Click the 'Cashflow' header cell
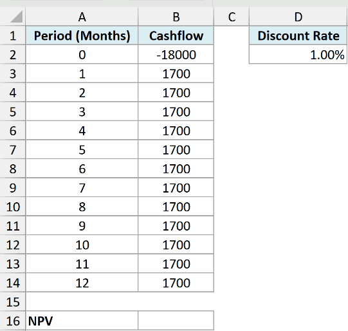Viewport: 348px width, 331px height. pos(176,35)
